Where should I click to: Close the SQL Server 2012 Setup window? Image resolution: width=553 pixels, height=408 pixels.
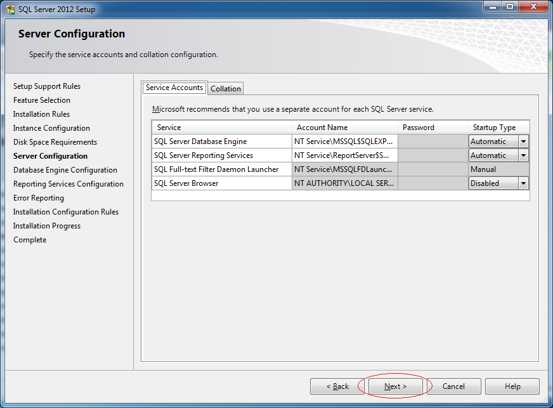pyautogui.click(x=533, y=6)
